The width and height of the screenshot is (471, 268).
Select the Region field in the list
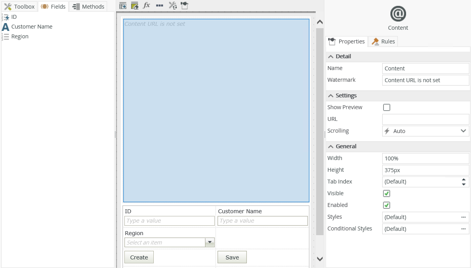click(20, 36)
